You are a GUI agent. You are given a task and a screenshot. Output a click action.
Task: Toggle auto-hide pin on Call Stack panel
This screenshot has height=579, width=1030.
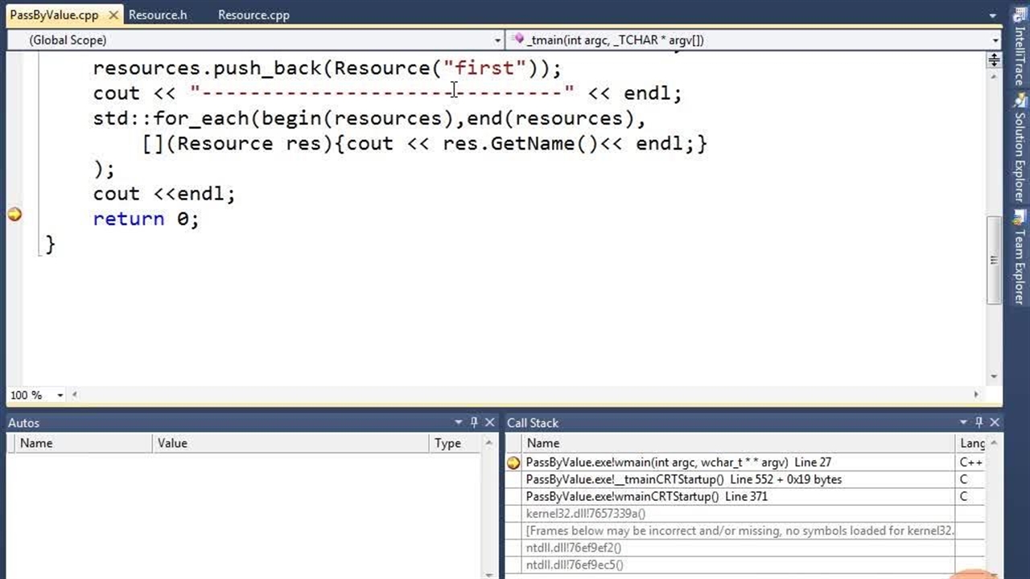click(979, 422)
